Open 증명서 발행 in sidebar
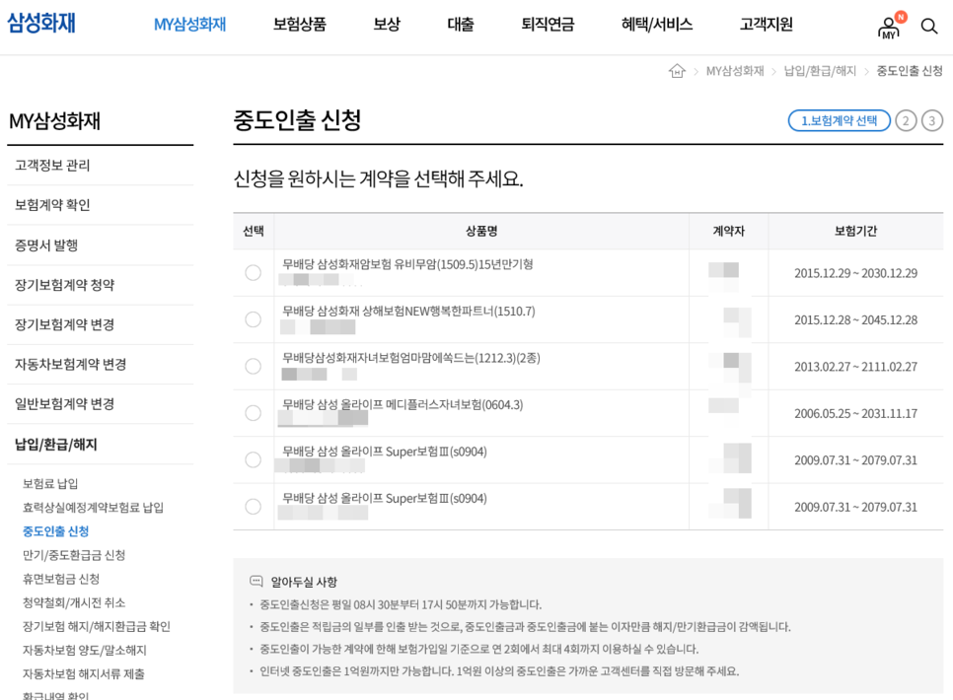 (46, 245)
